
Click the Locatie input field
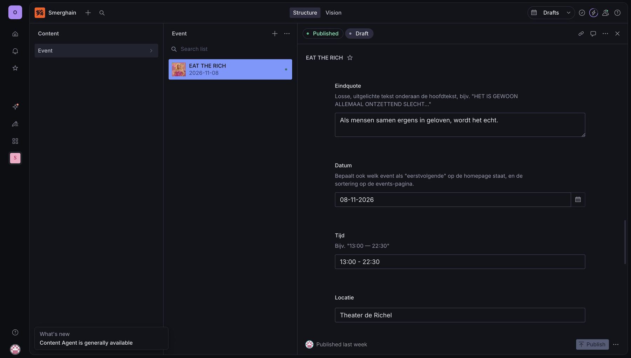(x=460, y=315)
